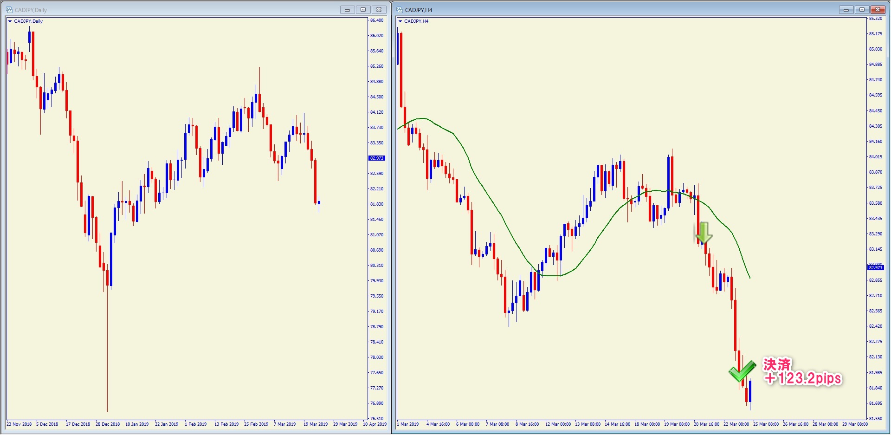Minimize the CADJPY,H4 chart window

point(846,10)
